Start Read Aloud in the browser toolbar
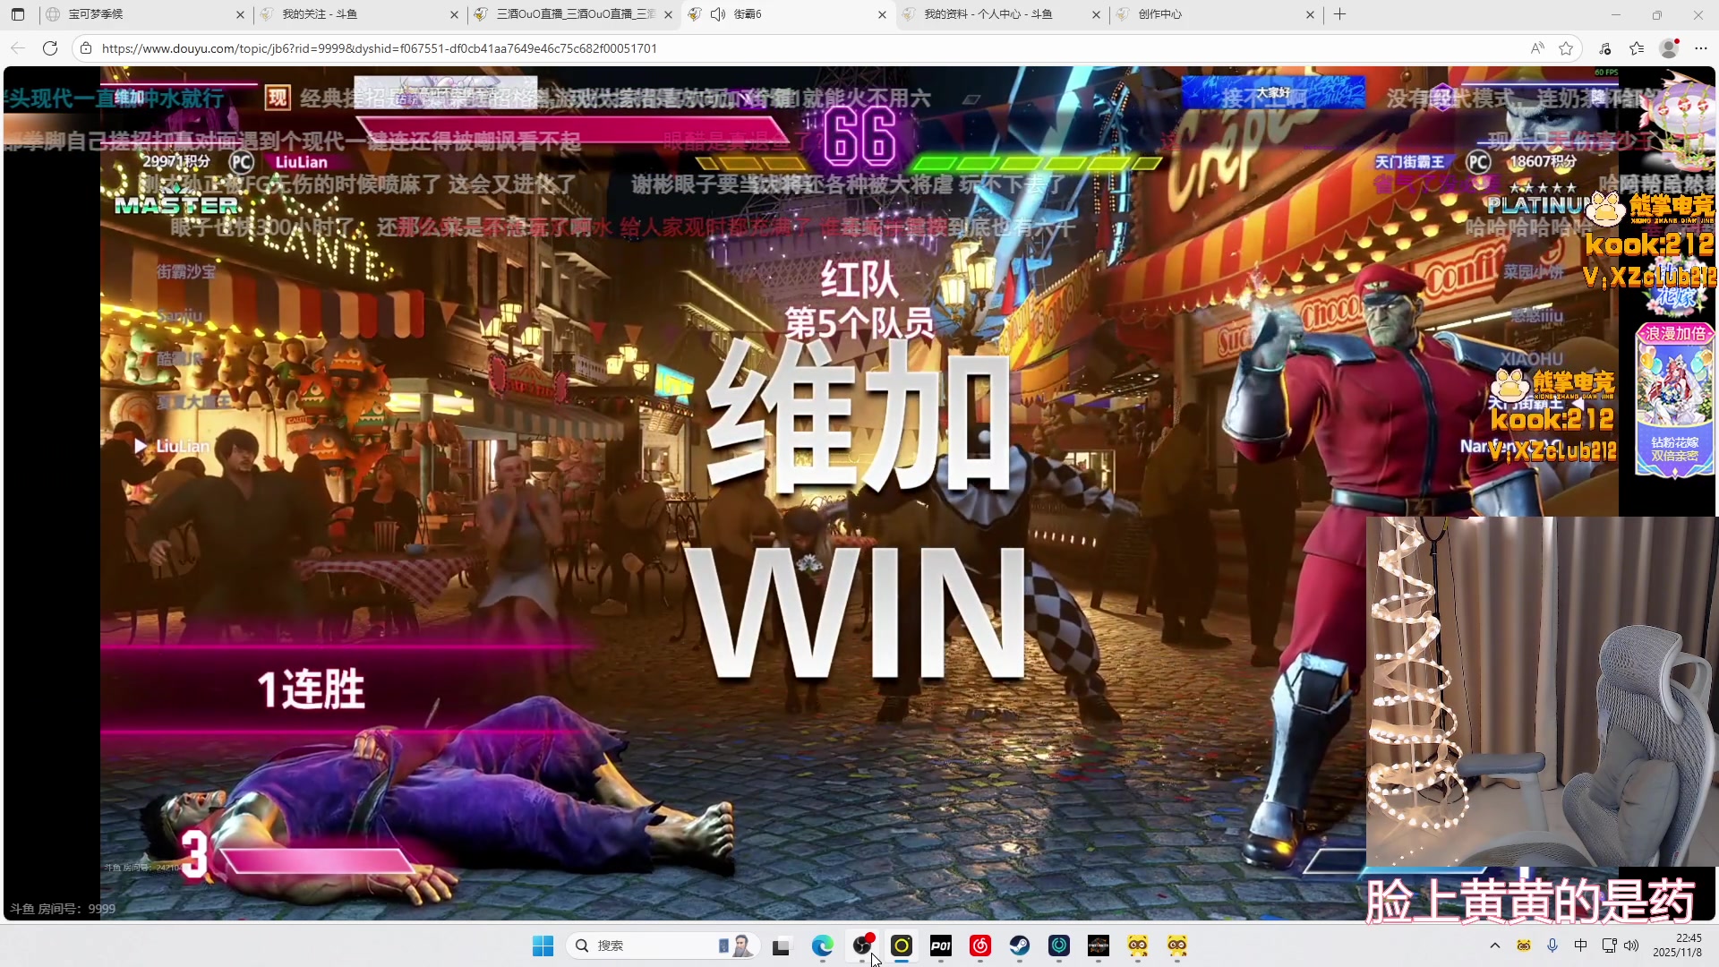Image resolution: width=1719 pixels, height=967 pixels. pos(1537,48)
